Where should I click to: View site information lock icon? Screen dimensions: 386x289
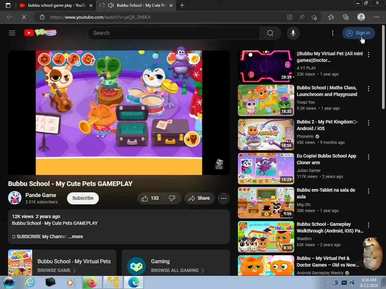[42, 17]
